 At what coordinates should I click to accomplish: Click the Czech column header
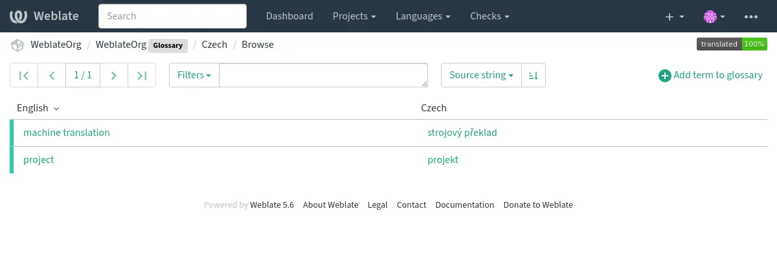tap(434, 108)
